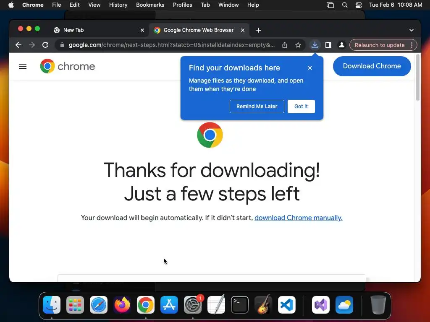The height and width of the screenshot is (322, 430).
Task: Open the History menu
Action: [x=118, y=5]
